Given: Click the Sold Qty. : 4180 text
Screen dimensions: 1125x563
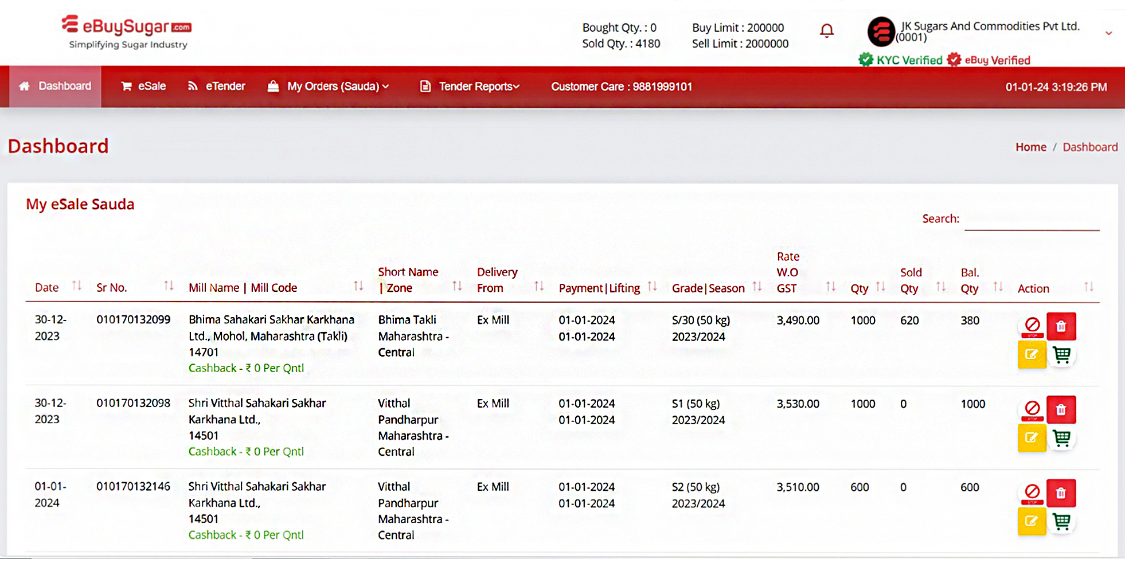Looking at the screenshot, I should (x=620, y=44).
